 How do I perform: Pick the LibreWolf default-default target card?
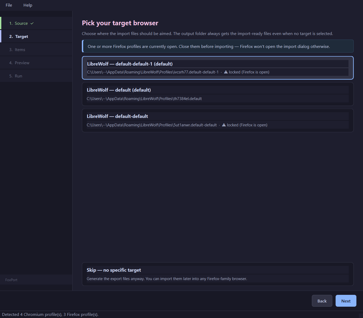218,121
